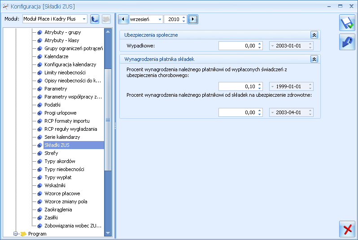Open Typy akordów tree item
Viewport: 358px width, 240px height.
click(x=60, y=161)
